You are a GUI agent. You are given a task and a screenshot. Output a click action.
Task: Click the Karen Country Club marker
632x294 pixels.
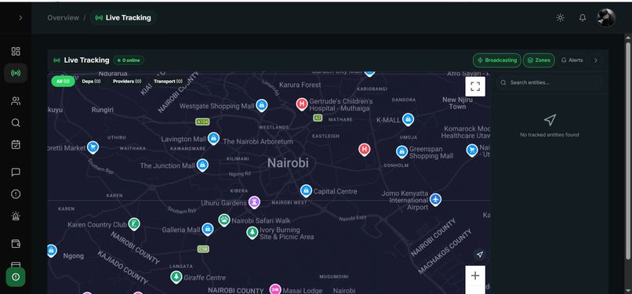pyautogui.click(x=134, y=224)
